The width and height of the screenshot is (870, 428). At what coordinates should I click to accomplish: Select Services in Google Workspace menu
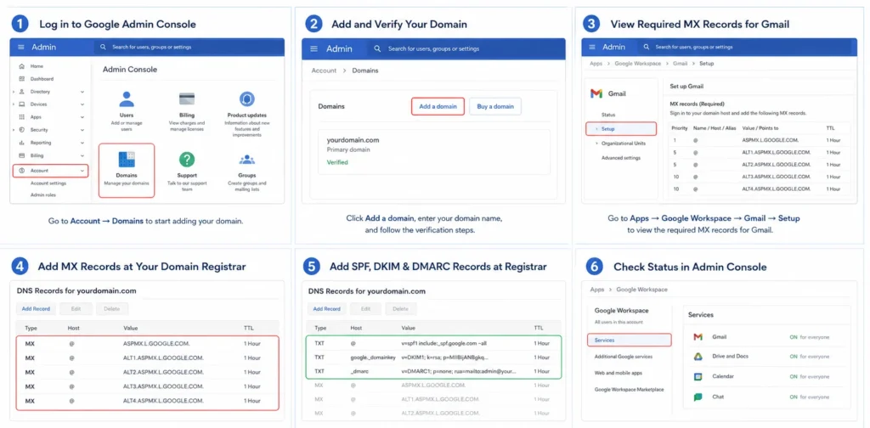[x=630, y=340]
